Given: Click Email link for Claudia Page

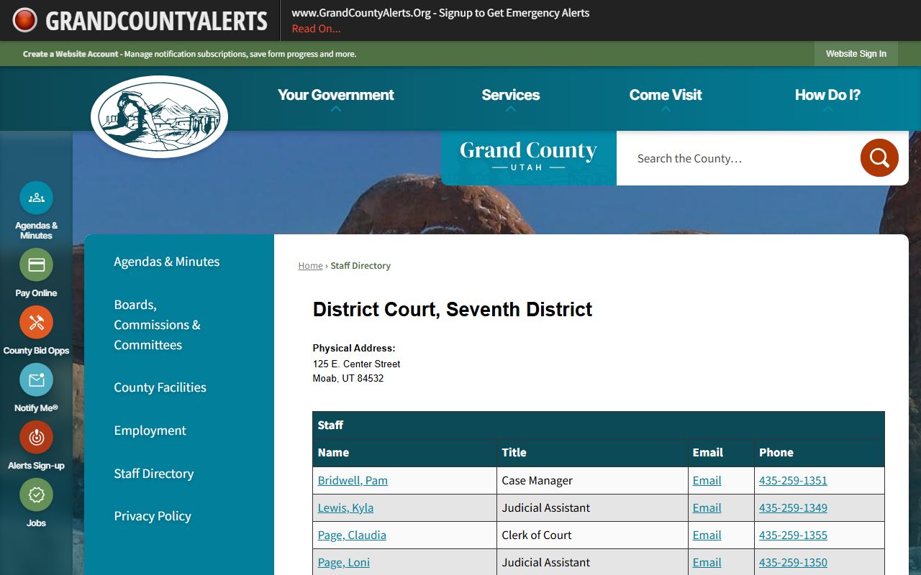Looking at the screenshot, I should [x=707, y=535].
